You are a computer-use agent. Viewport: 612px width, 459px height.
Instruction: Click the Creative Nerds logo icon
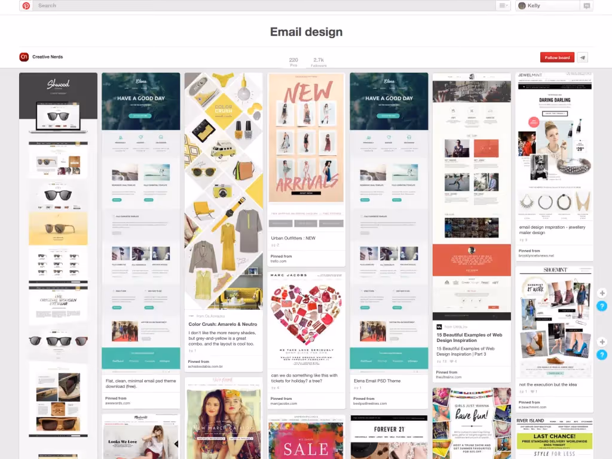pyautogui.click(x=24, y=57)
